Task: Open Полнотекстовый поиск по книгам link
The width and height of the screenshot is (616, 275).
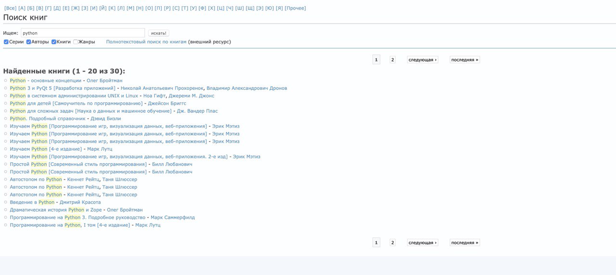Action: click(146, 42)
